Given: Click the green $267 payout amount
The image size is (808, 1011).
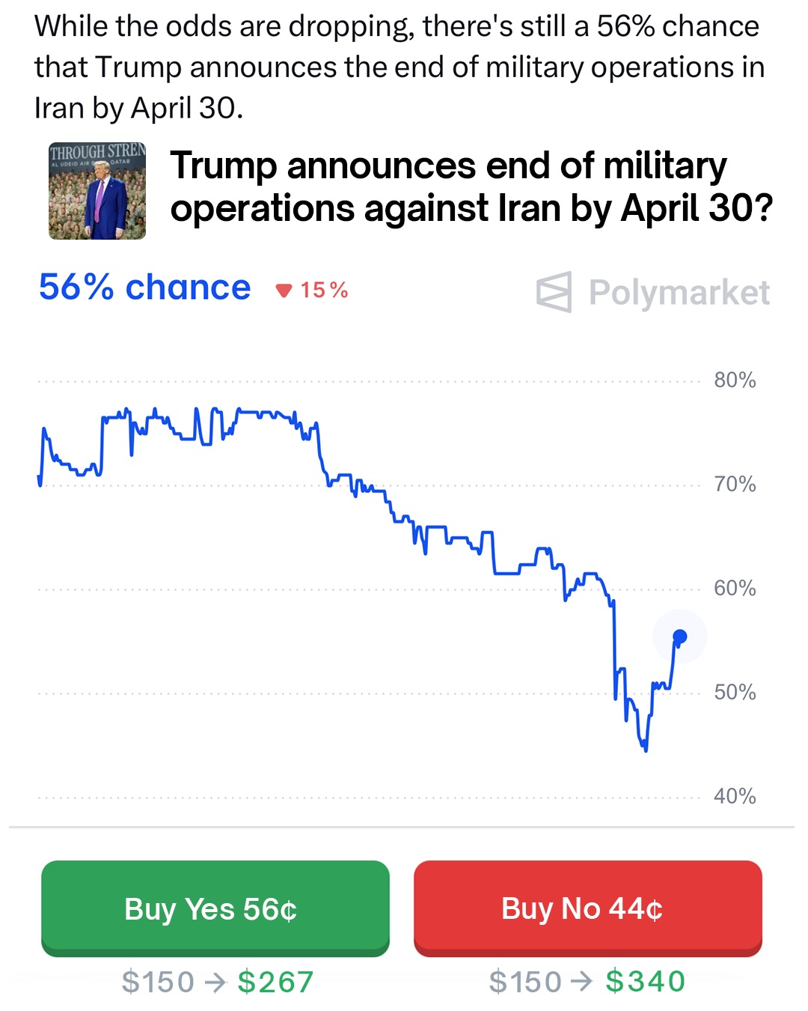Looking at the screenshot, I should pos(275,982).
